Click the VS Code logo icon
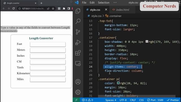Image resolution: width=181 pixels, height=102 pixels. [77, 3]
